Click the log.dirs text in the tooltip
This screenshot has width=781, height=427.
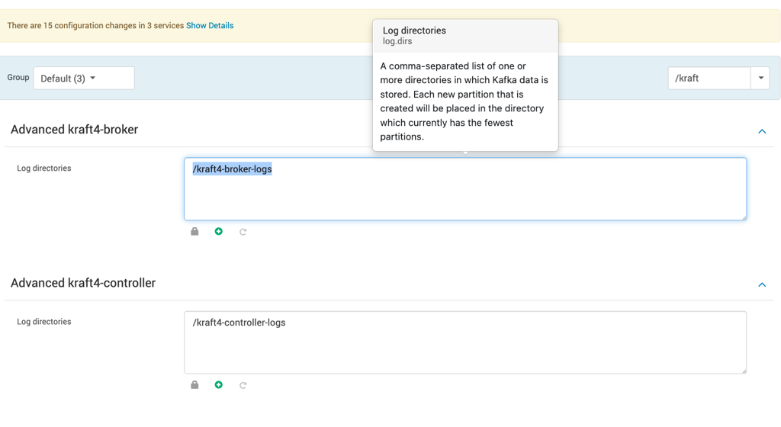397,41
